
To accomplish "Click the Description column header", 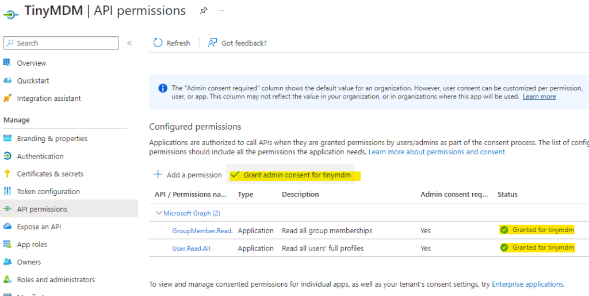I will point(300,195).
